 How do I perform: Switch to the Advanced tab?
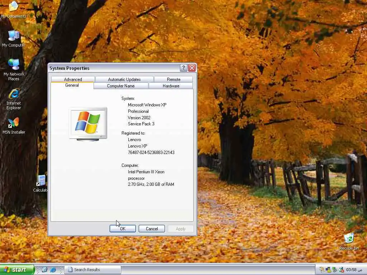point(73,79)
